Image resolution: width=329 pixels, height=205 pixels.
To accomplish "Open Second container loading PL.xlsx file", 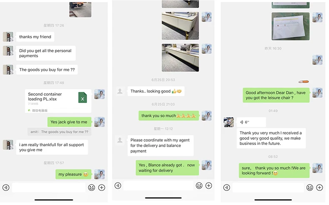I will point(58,101).
